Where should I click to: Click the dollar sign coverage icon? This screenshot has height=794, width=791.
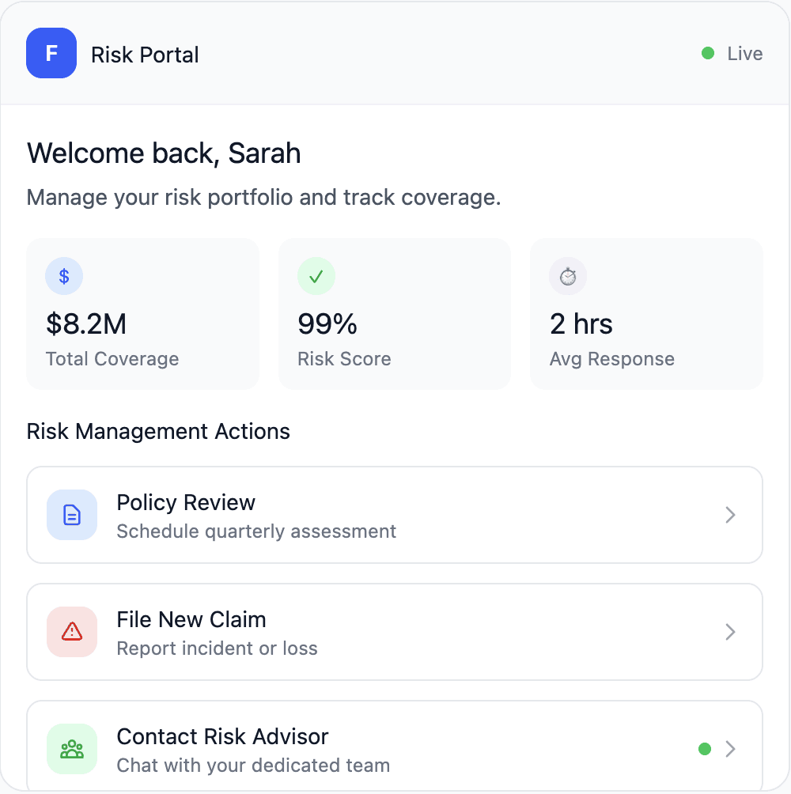point(64,276)
